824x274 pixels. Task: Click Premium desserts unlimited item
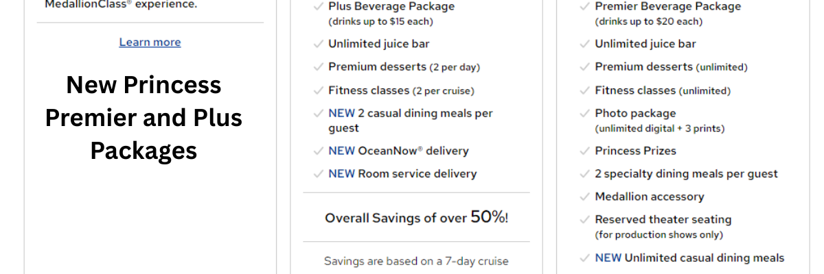(672, 67)
